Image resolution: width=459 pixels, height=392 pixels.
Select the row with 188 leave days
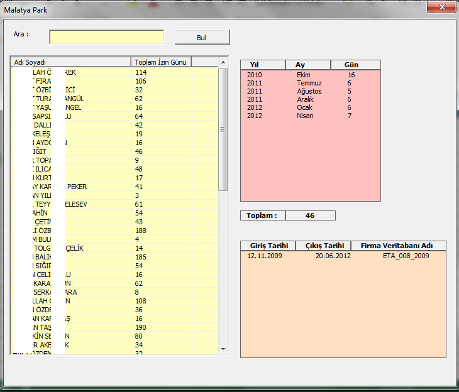(x=115, y=231)
